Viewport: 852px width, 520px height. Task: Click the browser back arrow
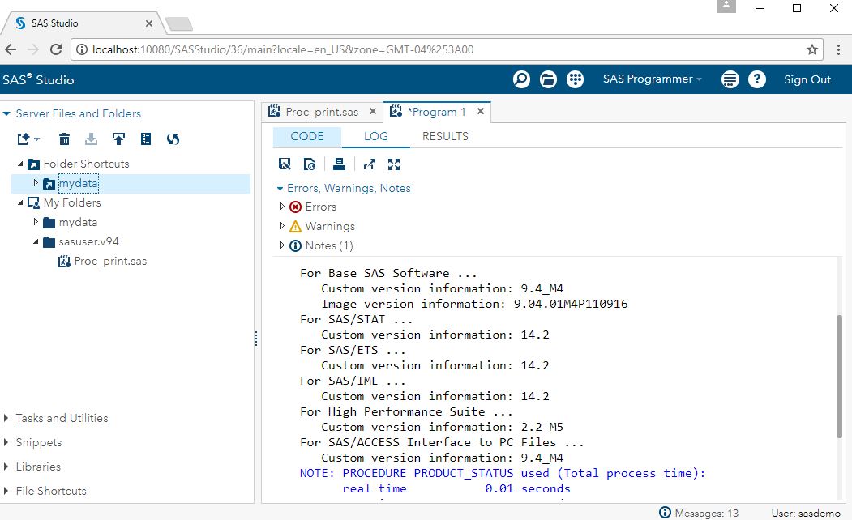[11, 49]
